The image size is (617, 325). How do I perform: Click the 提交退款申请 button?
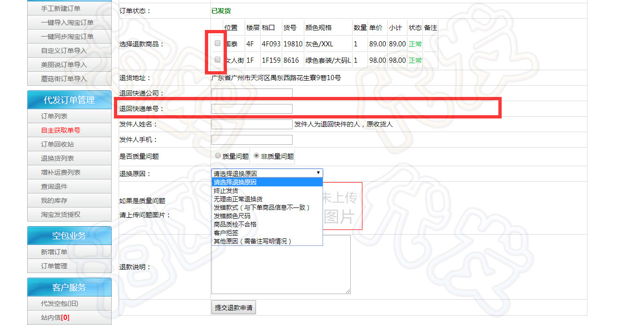pyautogui.click(x=233, y=308)
